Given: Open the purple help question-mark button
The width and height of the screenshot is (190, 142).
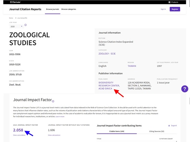Looking at the screenshot, I should pos(185,89).
